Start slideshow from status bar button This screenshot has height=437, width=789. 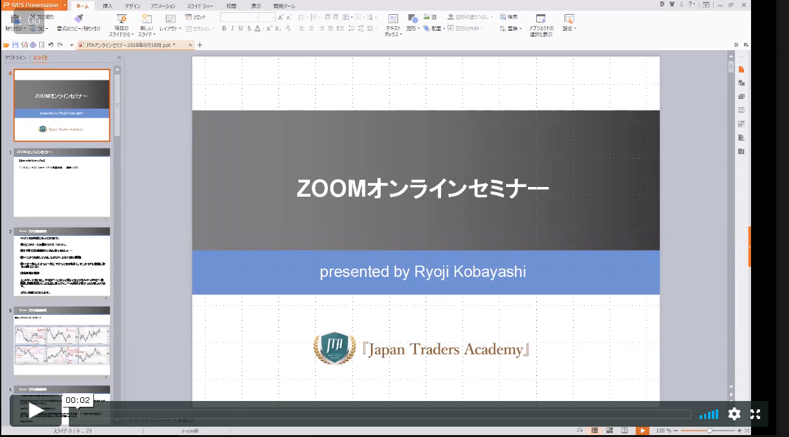pos(642,431)
